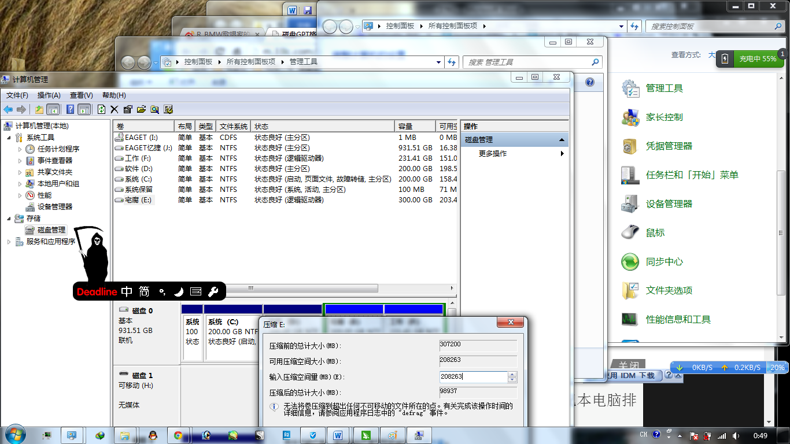
Task: Open IME options with the wrench icon
Action: [212, 292]
